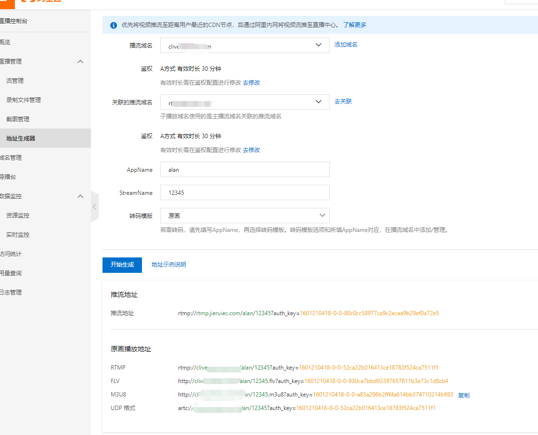This screenshot has height=435, width=538.
Task: Open the 关联的推流域名 dropdown
Action: [x=318, y=102]
